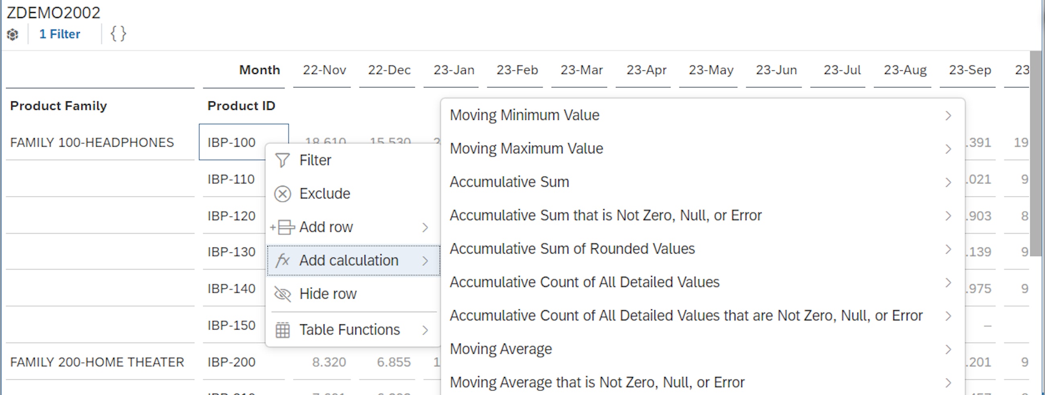This screenshot has height=395, width=1045.
Task: Open the 1 Filter link
Action: (x=59, y=34)
